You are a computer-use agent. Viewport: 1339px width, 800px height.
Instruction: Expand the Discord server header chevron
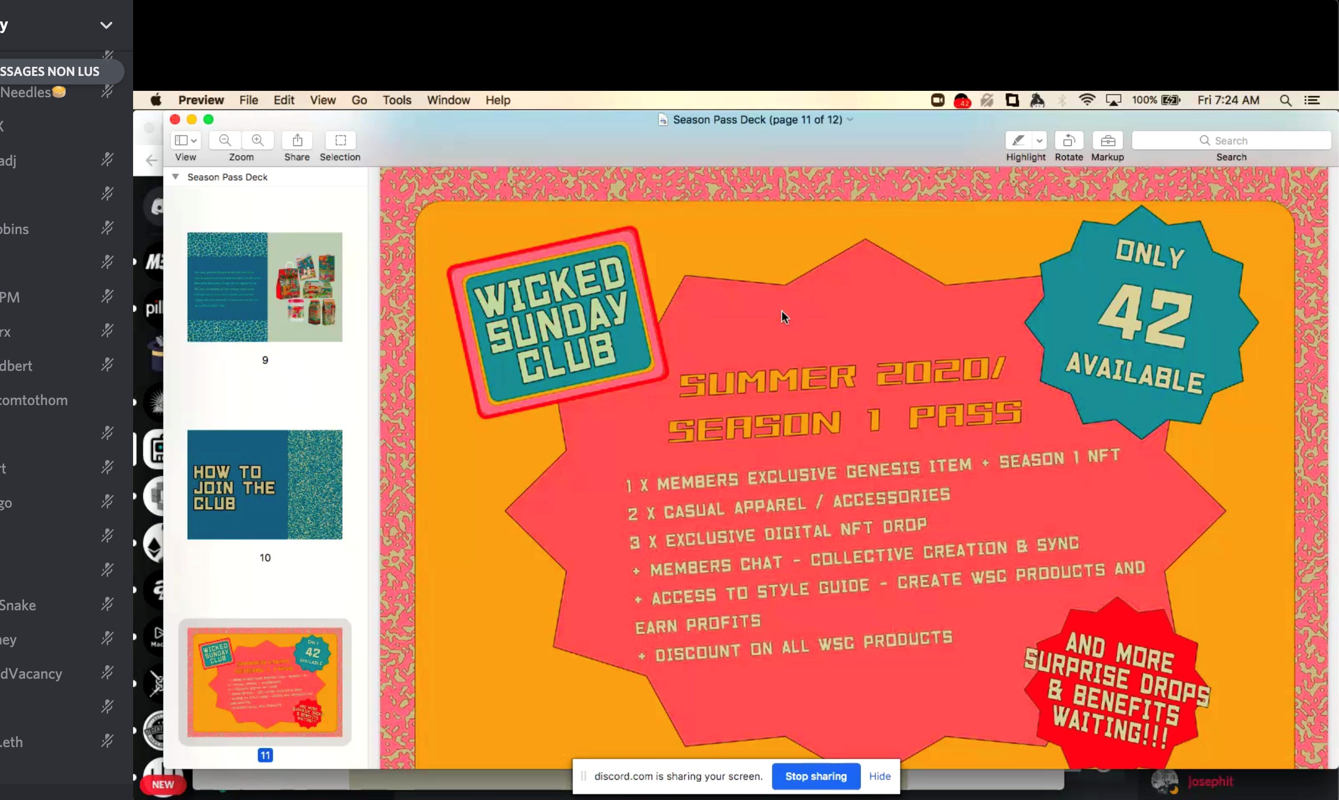(106, 25)
